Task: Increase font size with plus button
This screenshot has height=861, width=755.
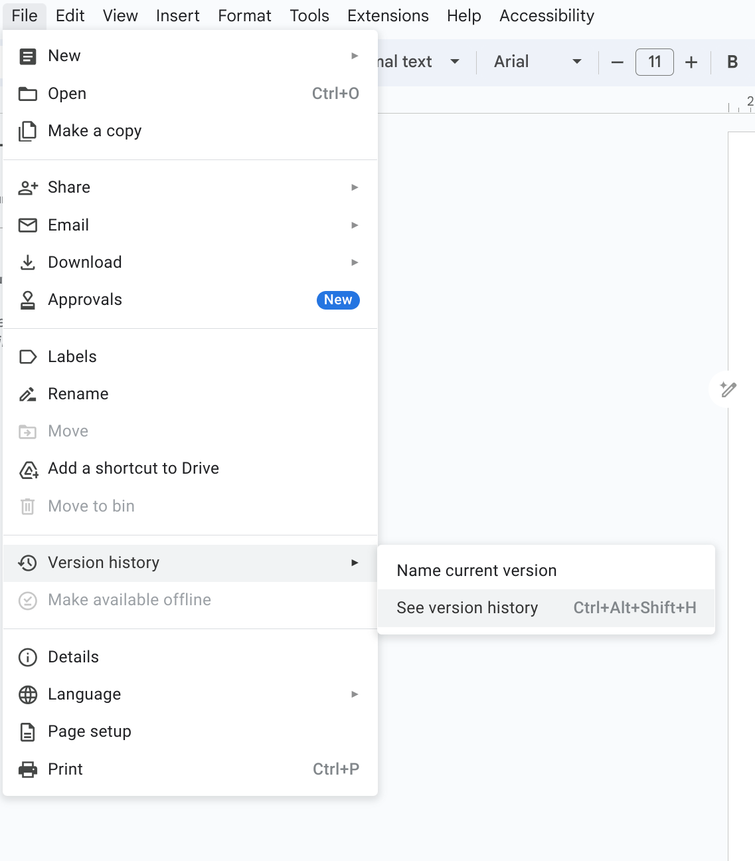Action: point(691,62)
